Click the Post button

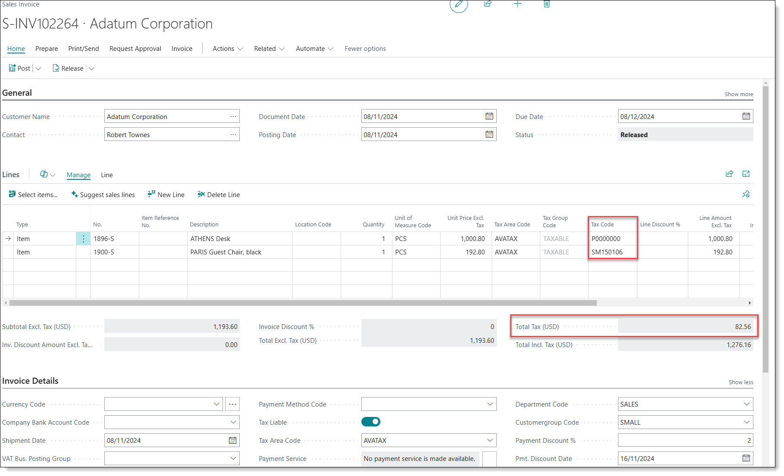tap(20, 68)
